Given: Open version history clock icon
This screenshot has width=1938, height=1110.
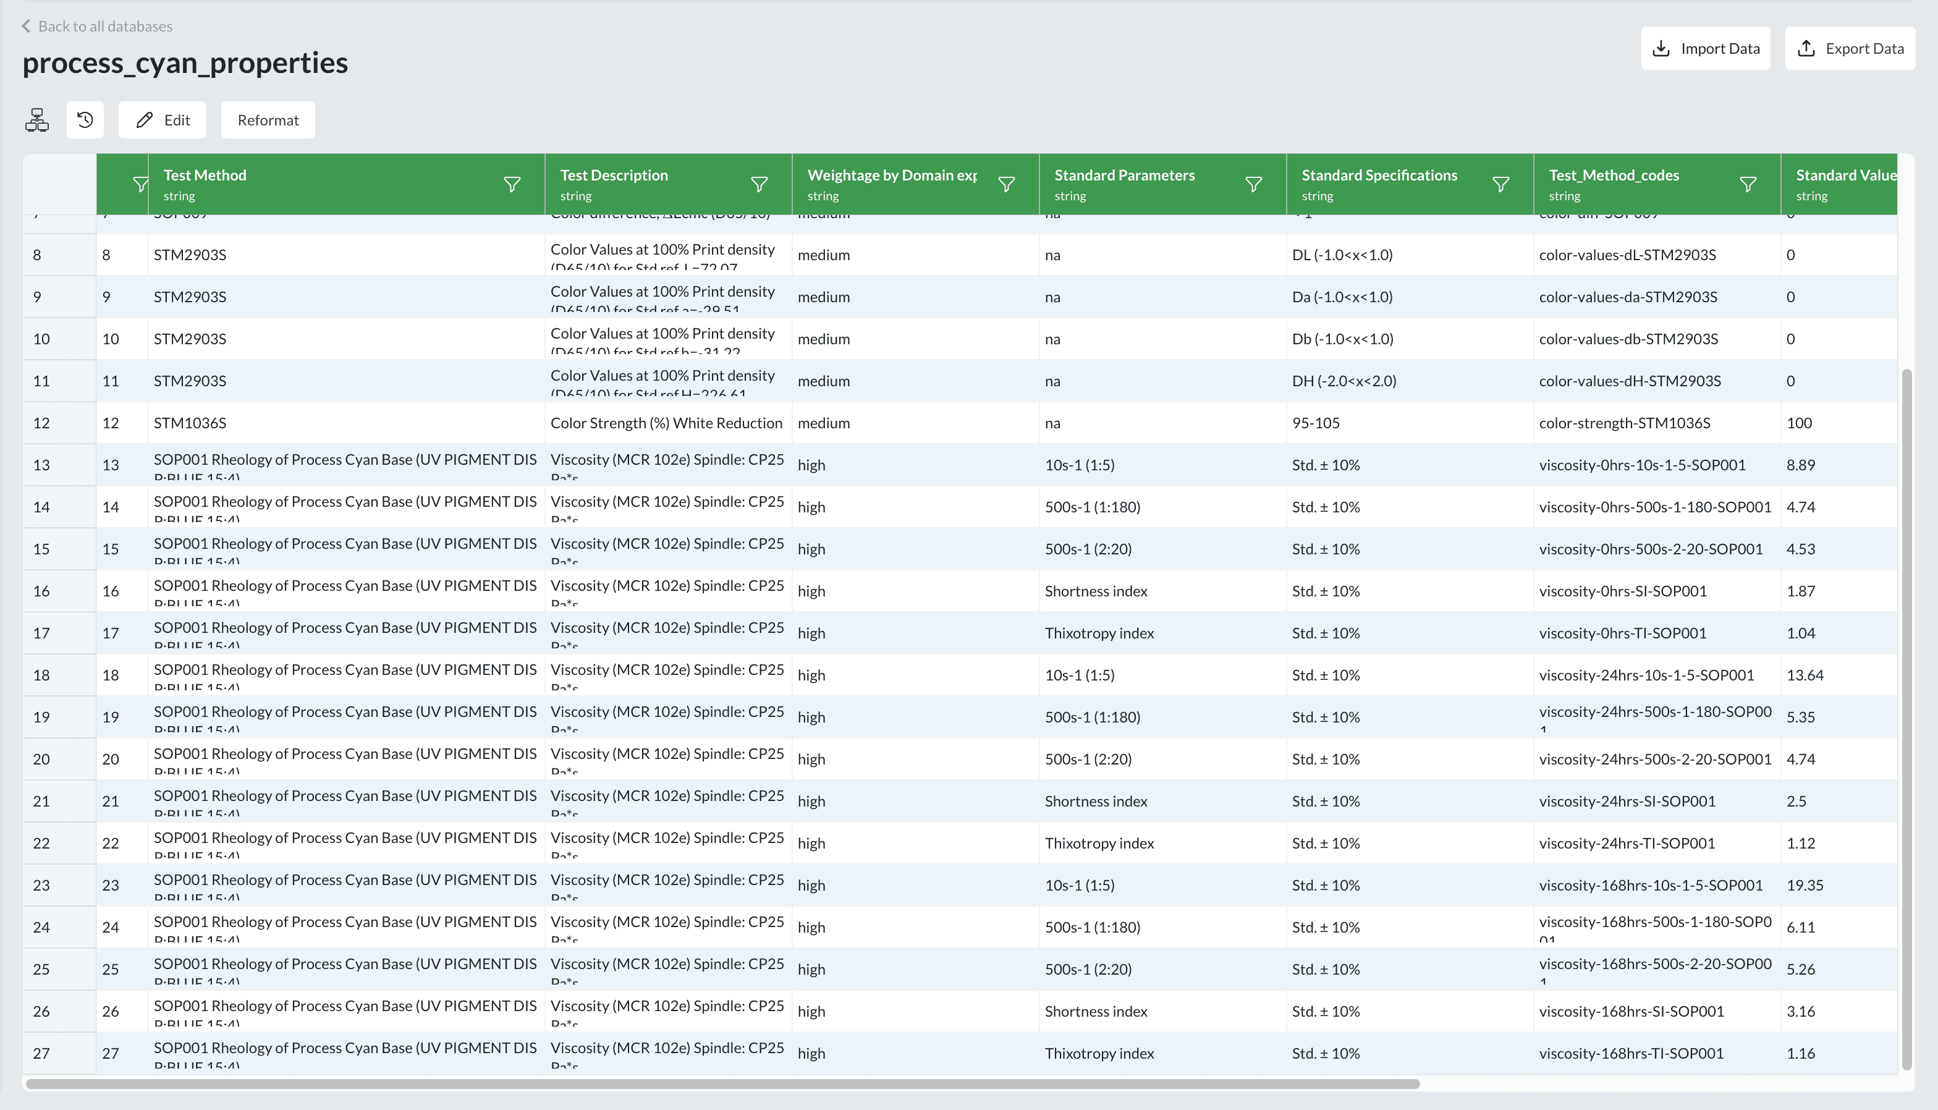Looking at the screenshot, I should [85, 120].
